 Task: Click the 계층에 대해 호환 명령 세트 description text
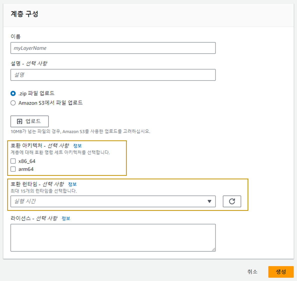(60, 152)
